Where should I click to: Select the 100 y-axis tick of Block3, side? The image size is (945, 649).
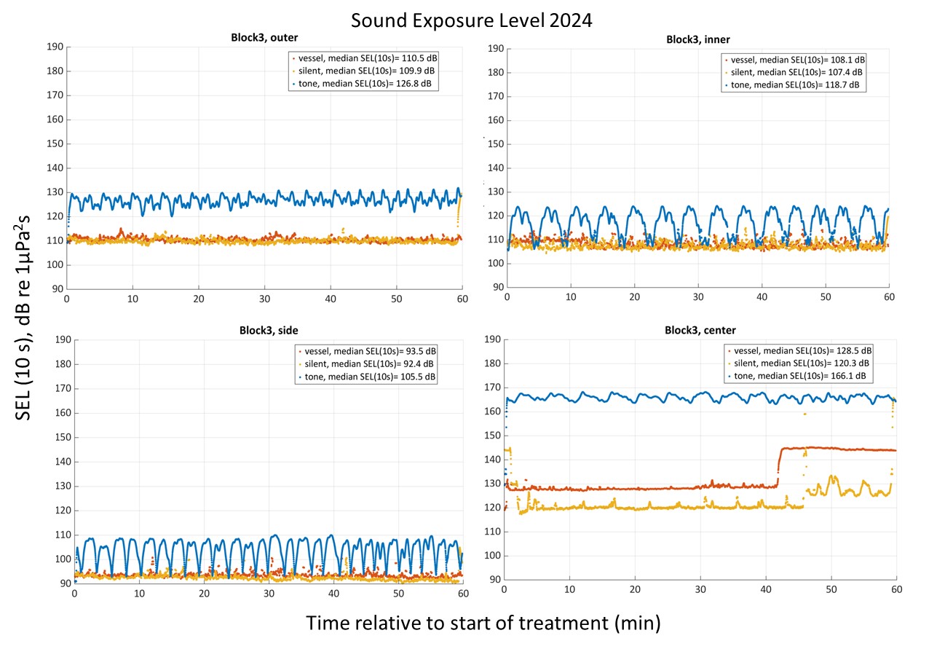[62, 559]
